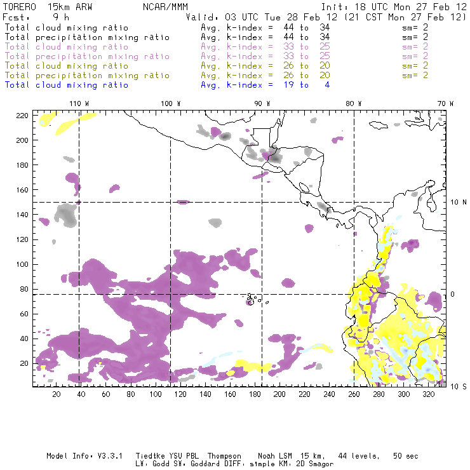
Task: Click the blue "Avg. k-index = 19 to 4" text
Action: 265,85
